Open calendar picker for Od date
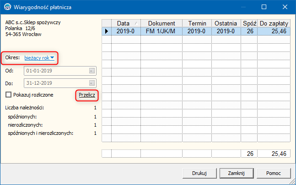The width and height of the screenshot is (296, 185). click(92, 71)
